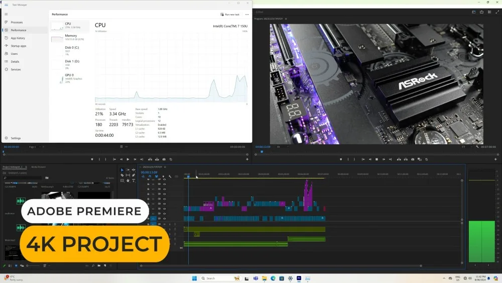502x283 pixels.
Task: Open Task Manager Settings
Action: [x=24, y=138]
